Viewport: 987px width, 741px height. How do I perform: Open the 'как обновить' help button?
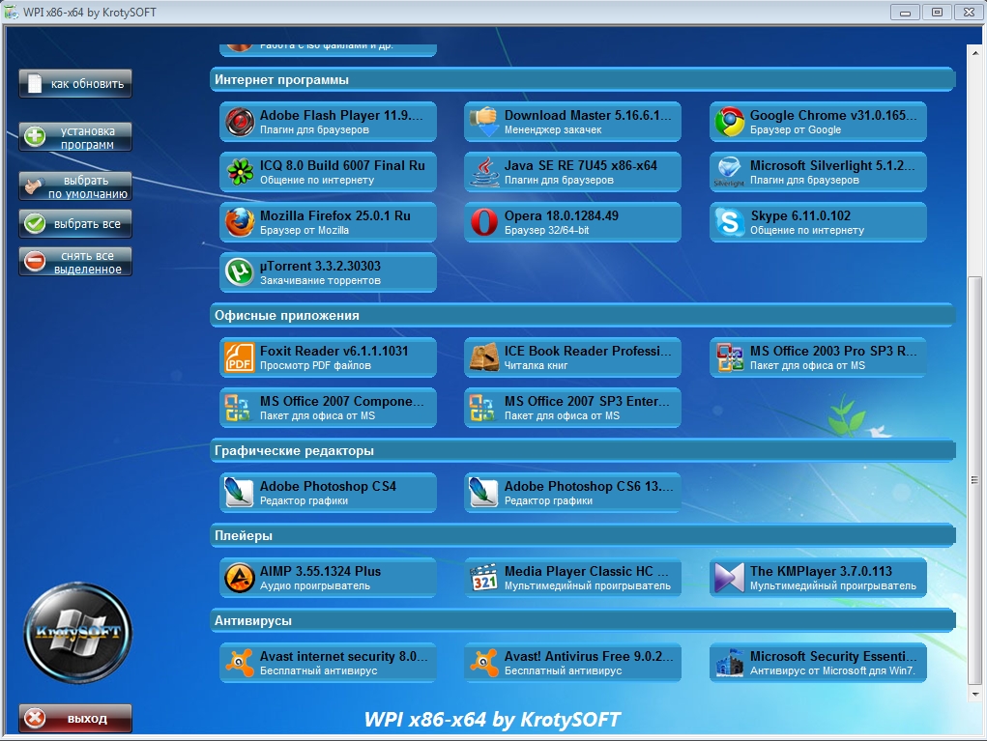[x=75, y=84]
